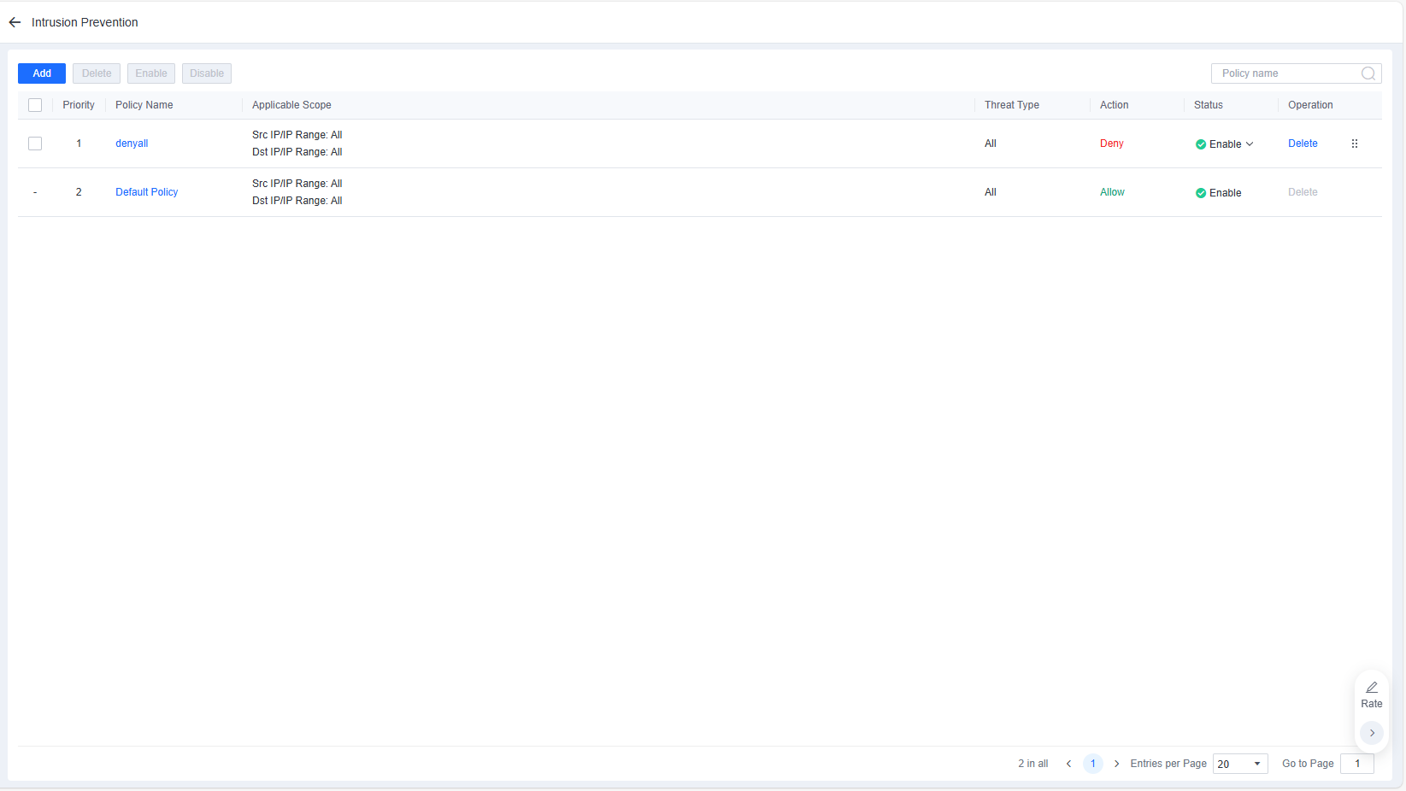The height and width of the screenshot is (791, 1406).
Task: Go to the next page arrow
Action: pyautogui.click(x=1116, y=764)
